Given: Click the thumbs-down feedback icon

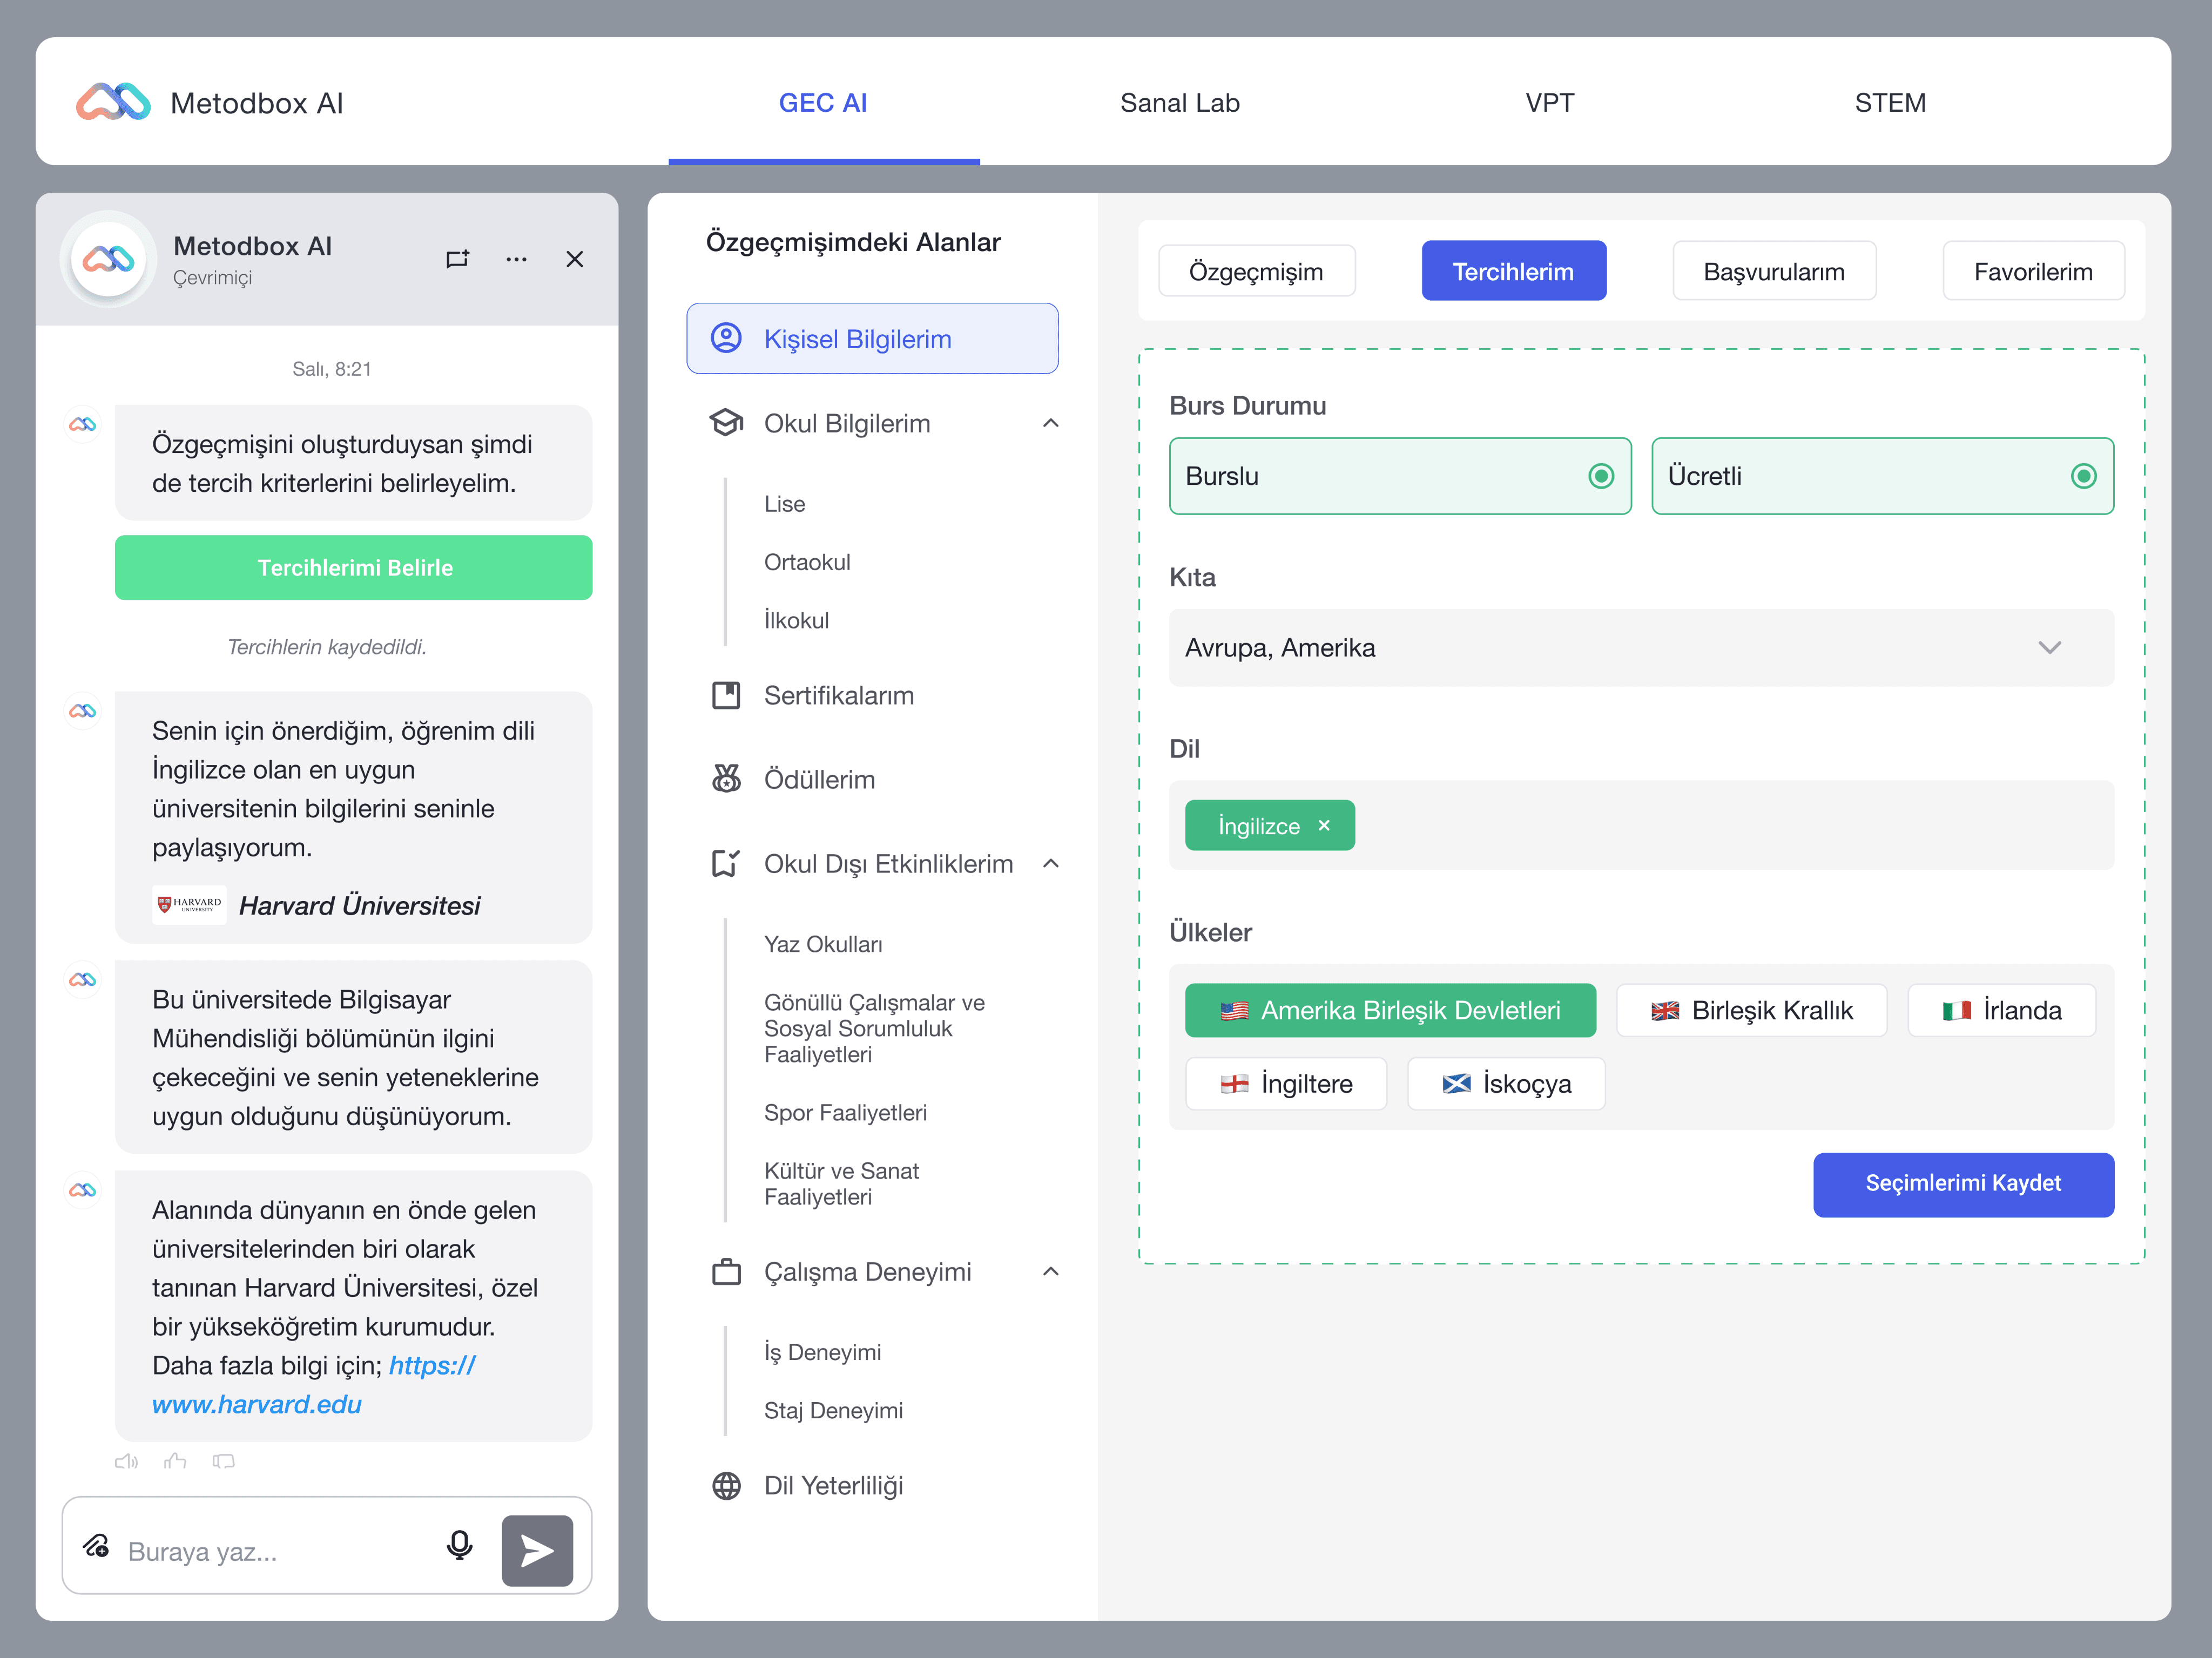Looking at the screenshot, I should pyautogui.click(x=223, y=1461).
